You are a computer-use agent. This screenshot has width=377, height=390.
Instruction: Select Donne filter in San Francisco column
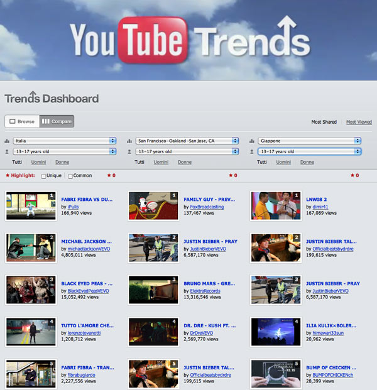185,162
